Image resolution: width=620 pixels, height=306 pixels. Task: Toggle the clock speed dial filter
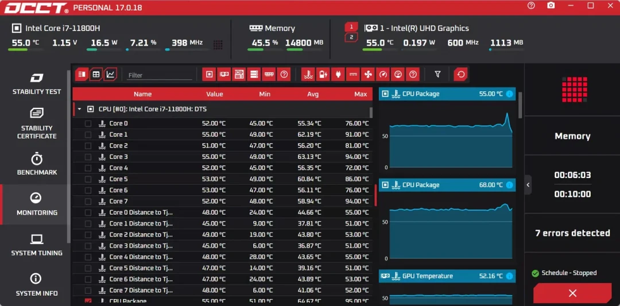[x=398, y=74]
